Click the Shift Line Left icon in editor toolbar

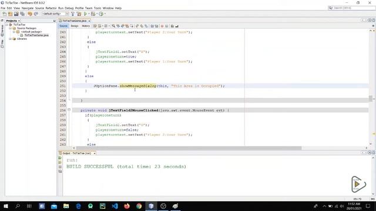[x=152, y=26]
